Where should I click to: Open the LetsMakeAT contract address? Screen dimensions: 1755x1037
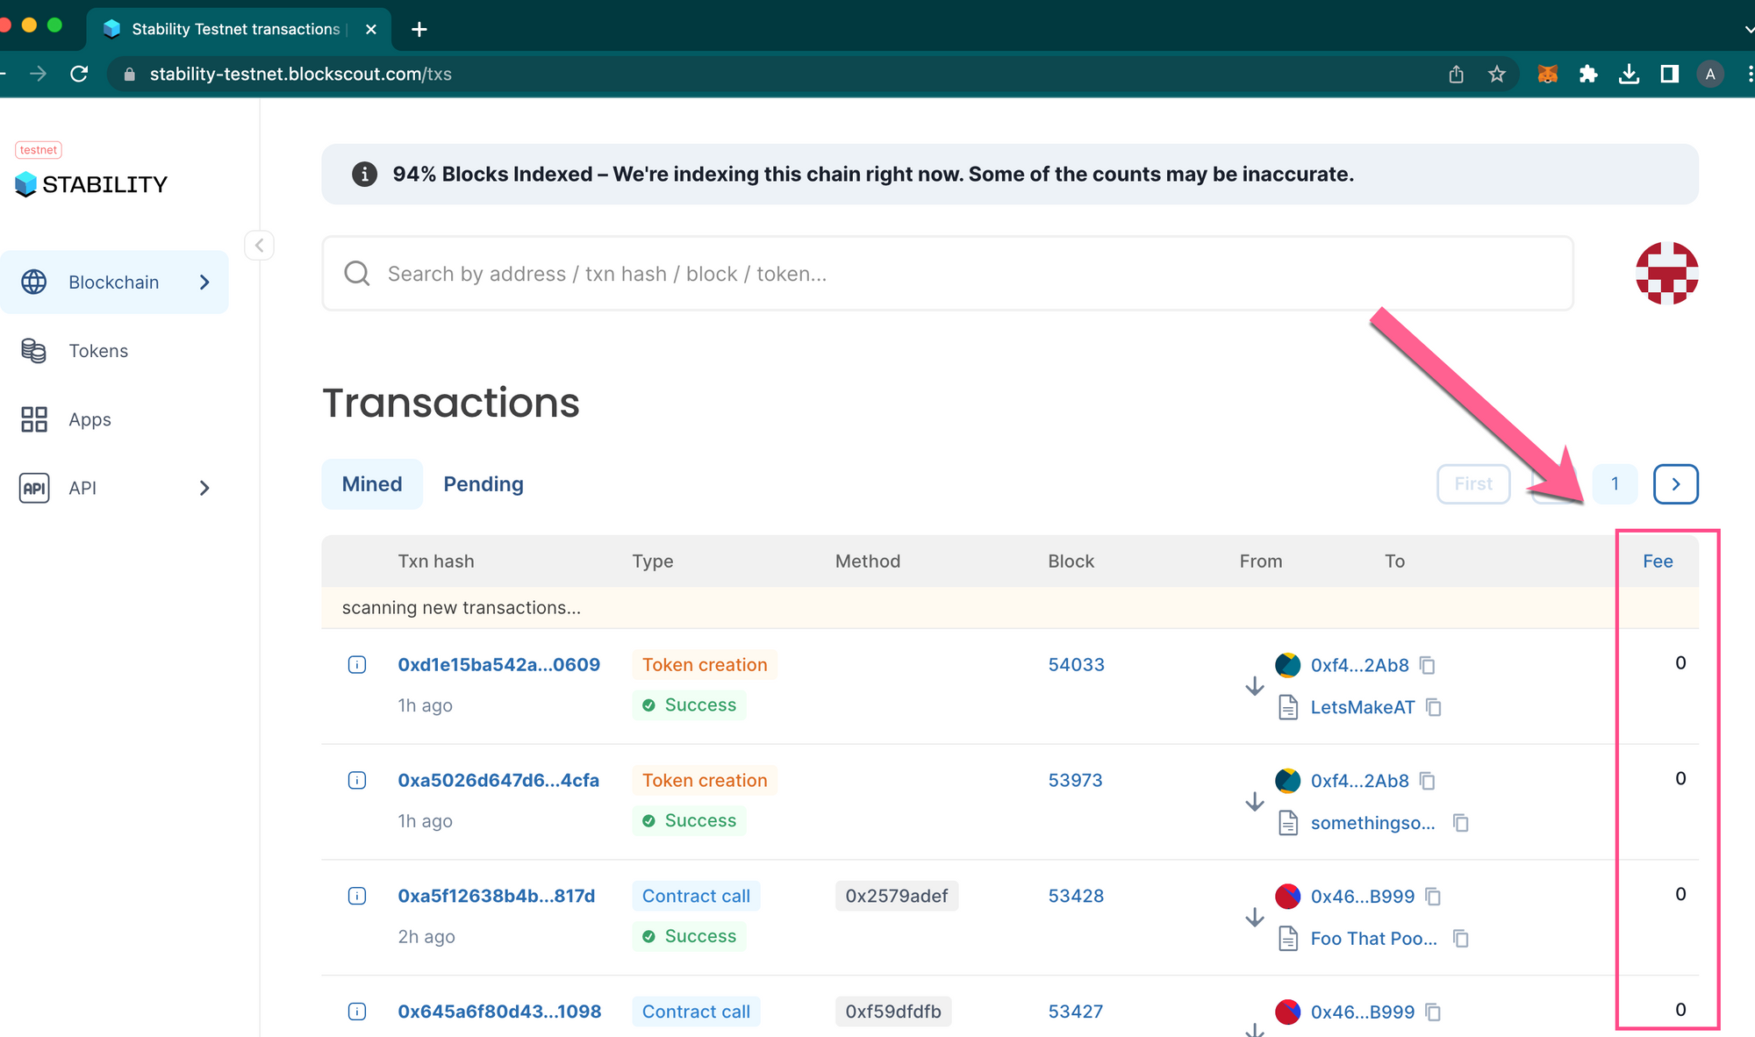pos(1362,707)
